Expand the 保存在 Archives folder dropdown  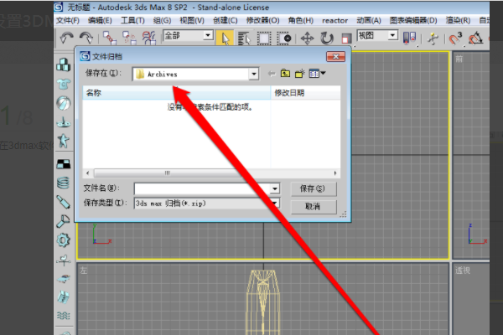point(254,74)
